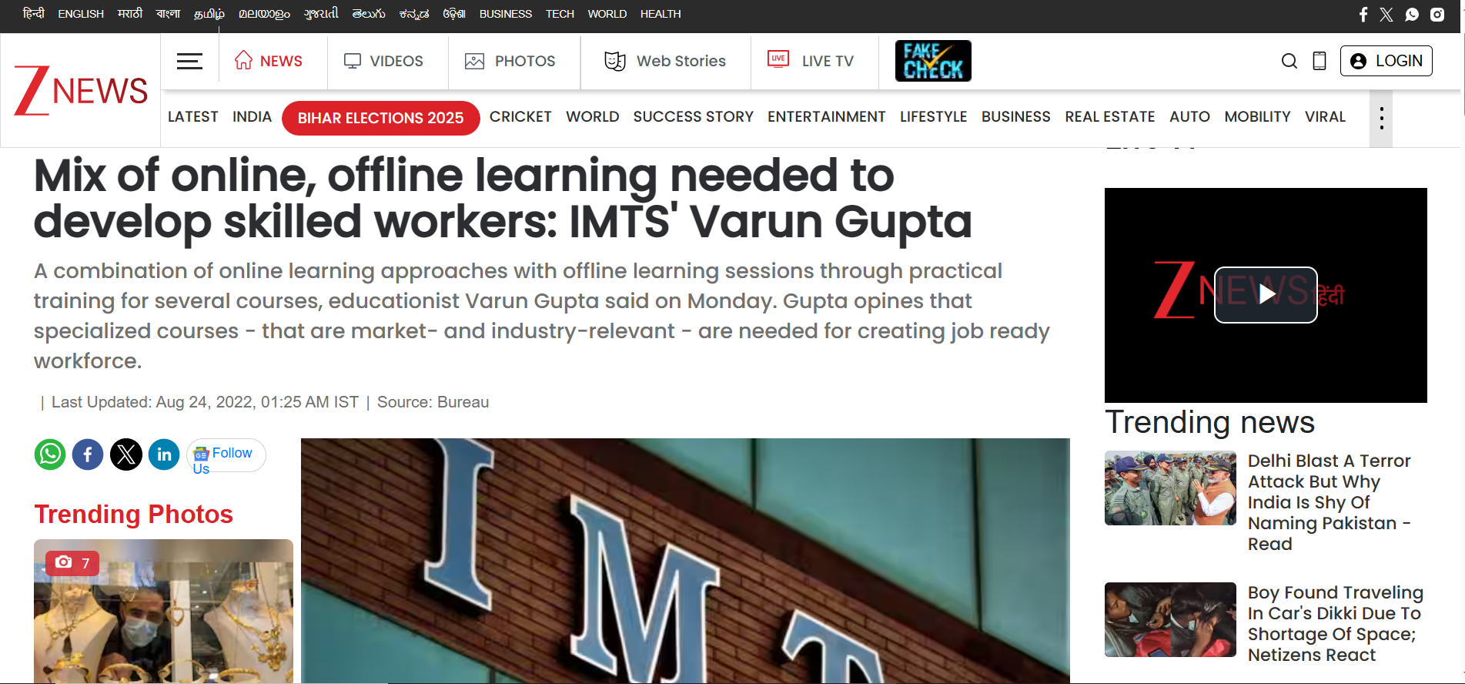Open the hamburger menu icon
The height and width of the screenshot is (684, 1465).
tap(189, 61)
